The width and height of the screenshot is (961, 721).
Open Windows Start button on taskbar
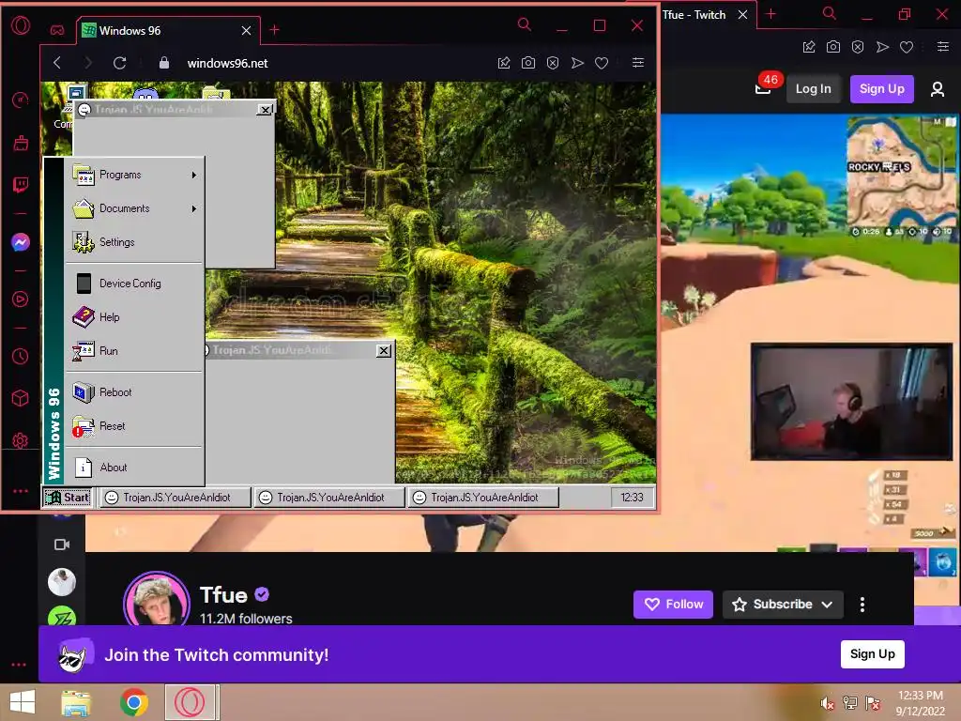(x=23, y=702)
